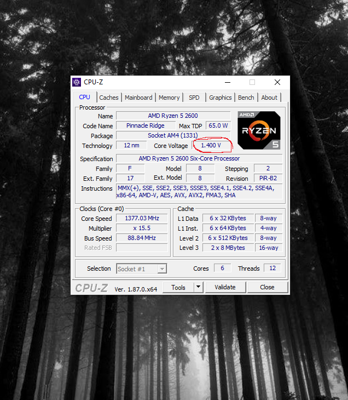
Task: Click the Level 2 value 6 x 512 KBytes
Action: [228, 238]
